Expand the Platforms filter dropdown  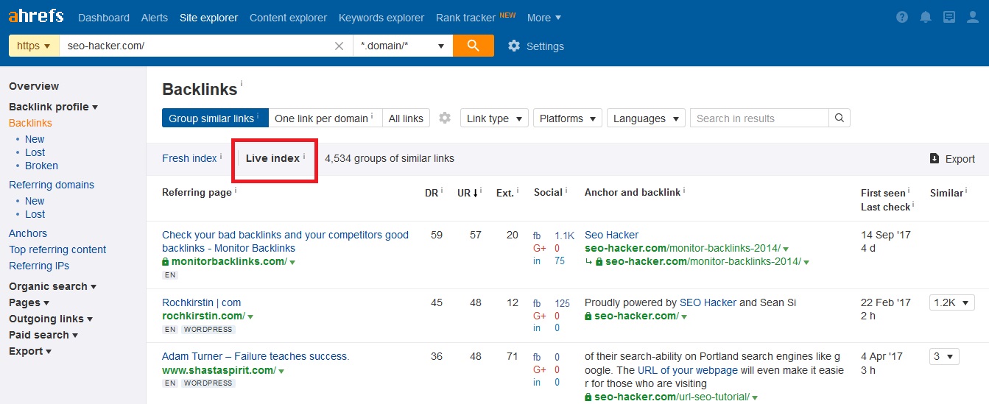tap(567, 118)
